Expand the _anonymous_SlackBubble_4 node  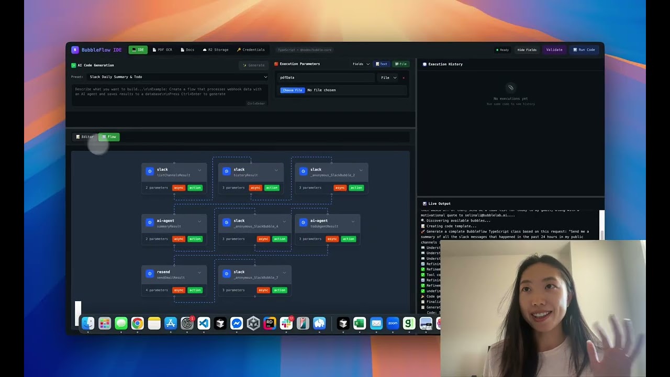point(284,221)
